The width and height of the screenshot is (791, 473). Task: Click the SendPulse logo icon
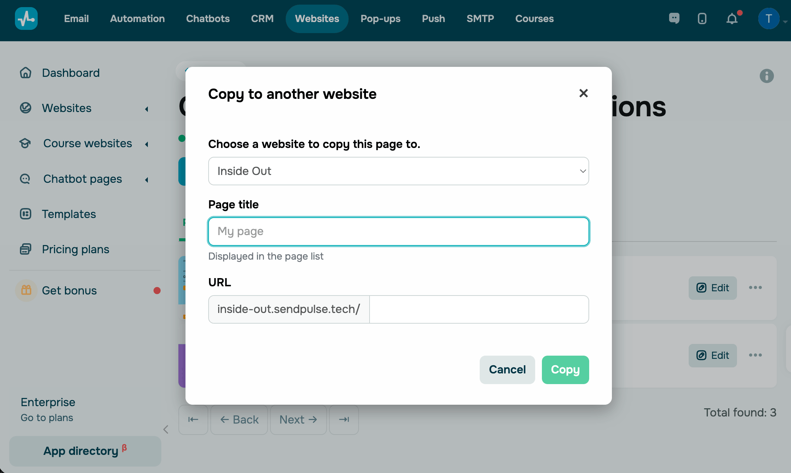click(x=26, y=18)
